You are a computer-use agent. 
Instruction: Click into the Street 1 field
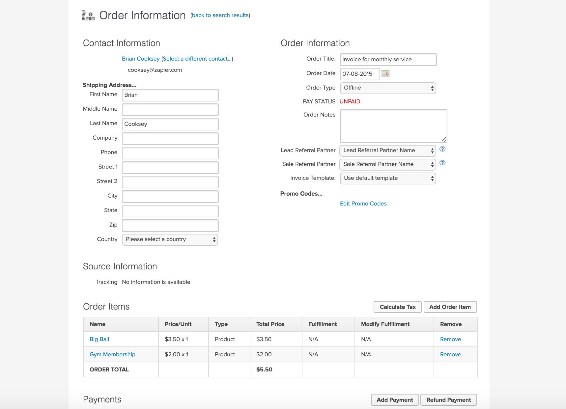(x=170, y=167)
